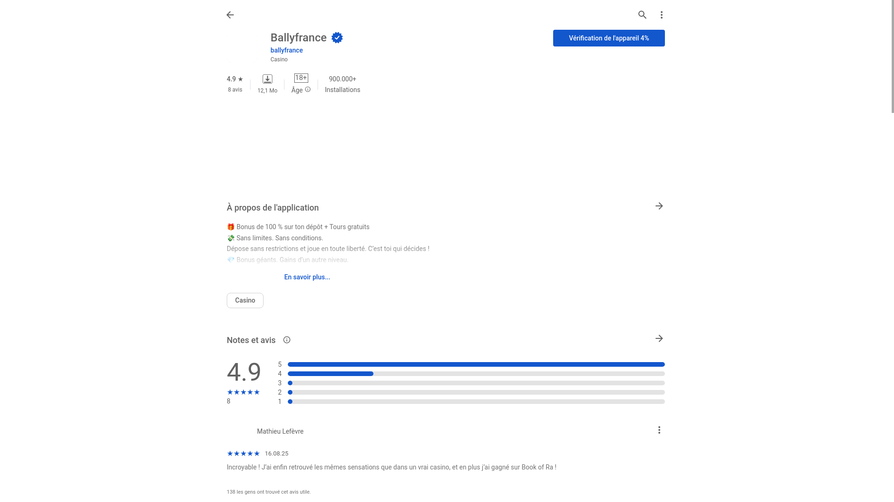Click the Ballyfrance app title
The image size is (894, 502).
click(x=298, y=38)
